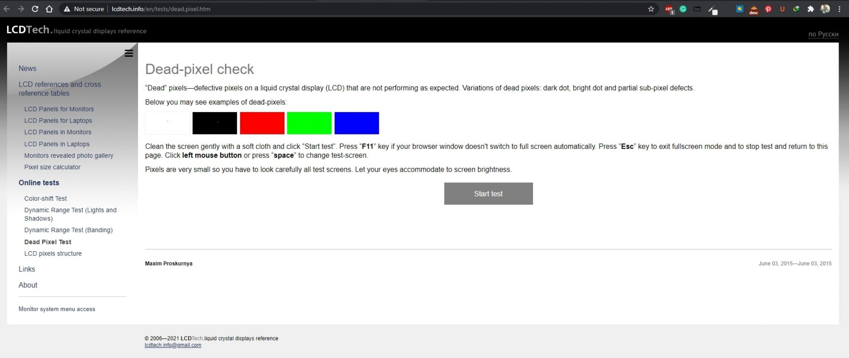Click the blue dead-pixel example swatch
This screenshot has width=849, height=358.
click(x=357, y=123)
